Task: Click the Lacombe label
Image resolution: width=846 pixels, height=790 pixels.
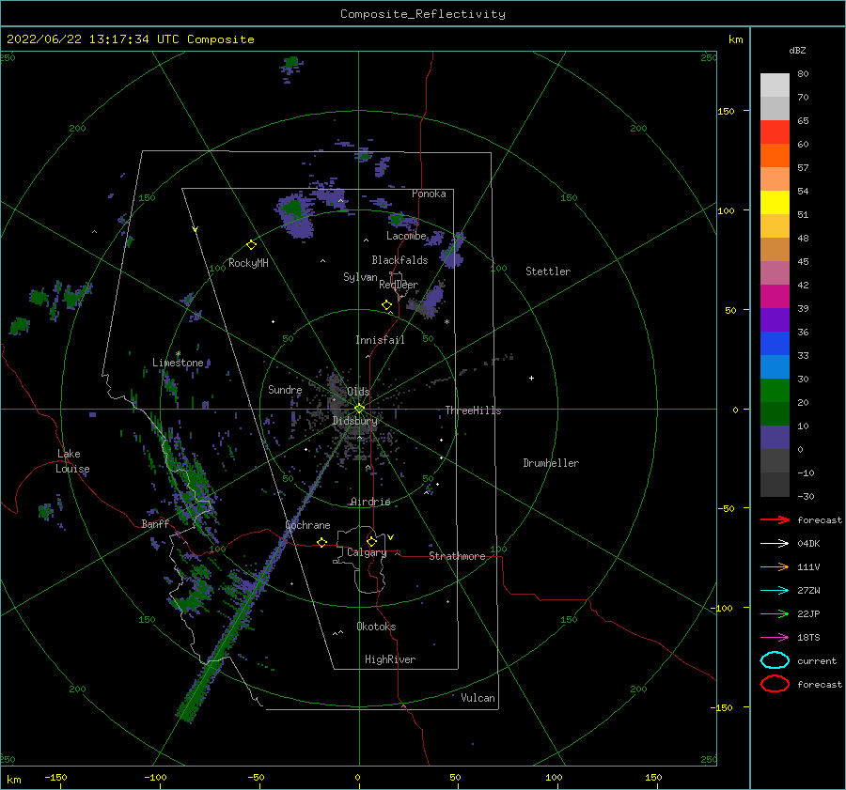Action: 406,236
